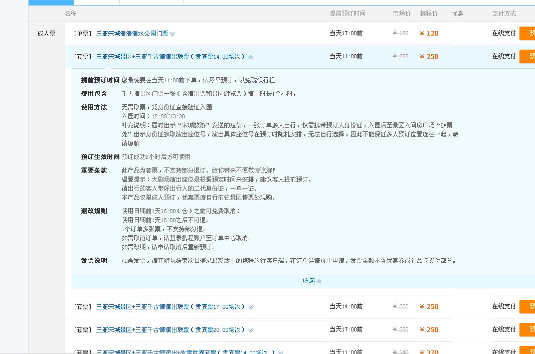Book button for 浪浪浪水公园门票 row
Viewport: 535px width, 354px height.
[x=527, y=34]
